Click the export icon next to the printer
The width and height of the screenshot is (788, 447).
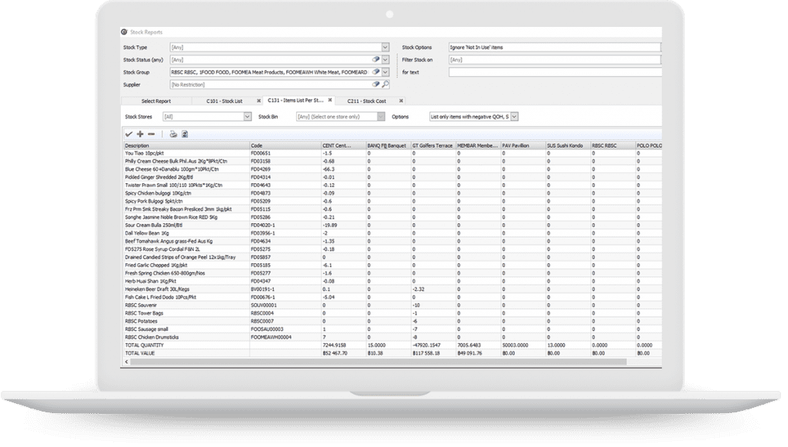pyautogui.click(x=184, y=135)
